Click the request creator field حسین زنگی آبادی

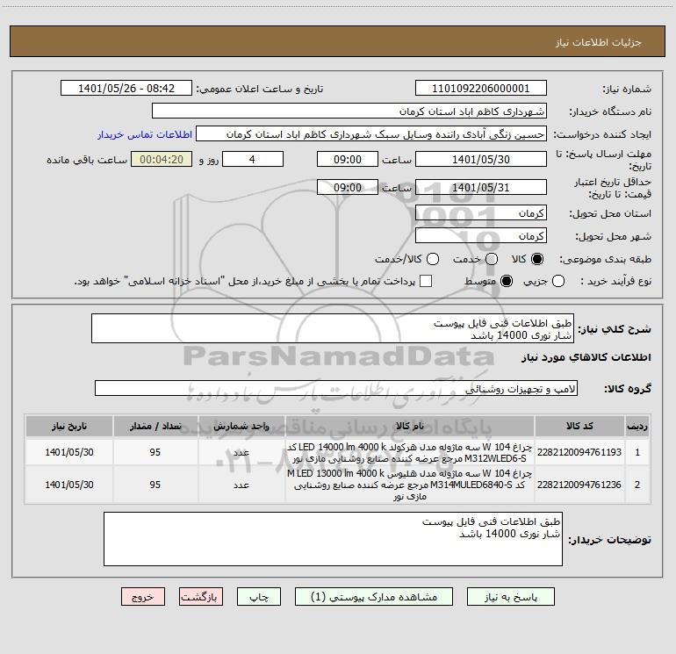[371, 134]
